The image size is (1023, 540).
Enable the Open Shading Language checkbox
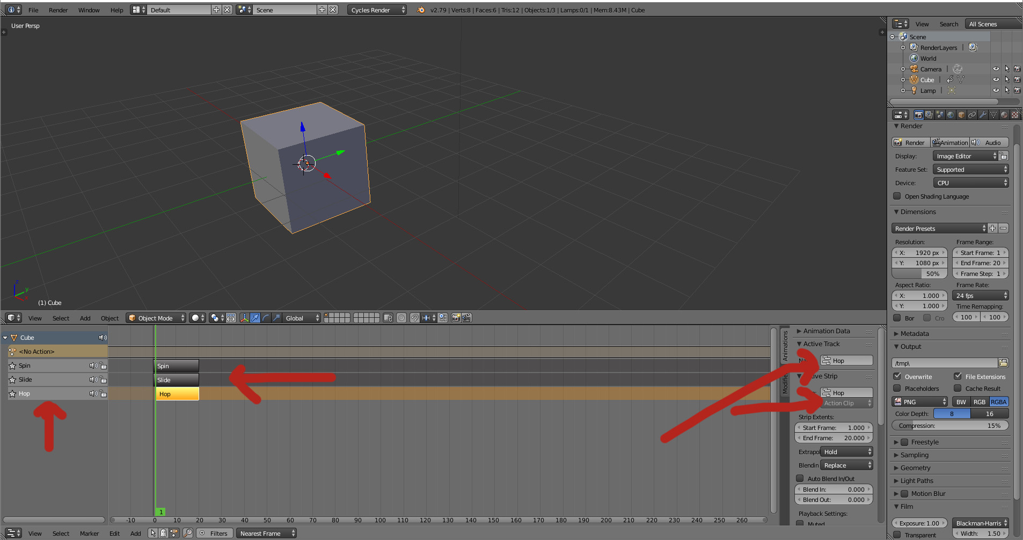tap(897, 196)
